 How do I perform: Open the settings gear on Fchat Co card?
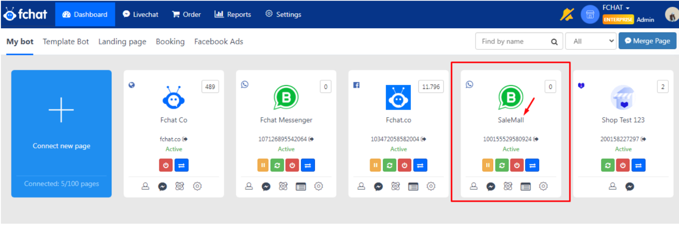[x=197, y=186]
